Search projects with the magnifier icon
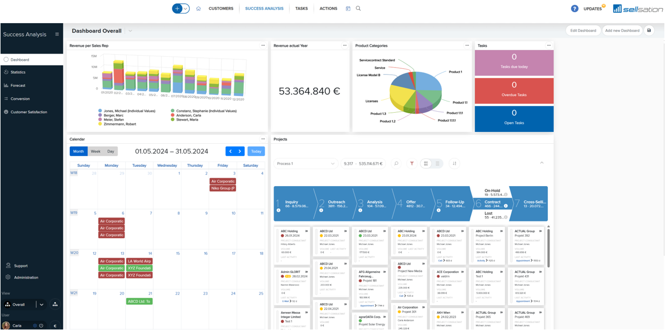Image resolution: width=666 pixels, height=330 pixels. point(396,164)
